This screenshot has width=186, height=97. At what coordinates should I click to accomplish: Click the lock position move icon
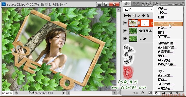[143, 16]
